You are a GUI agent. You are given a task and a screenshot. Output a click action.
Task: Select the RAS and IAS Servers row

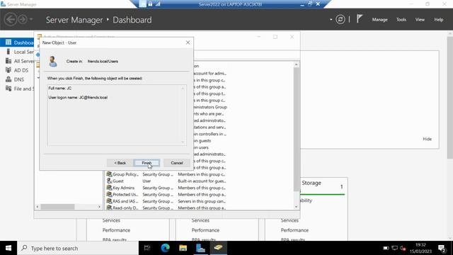(x=166, y=201)
